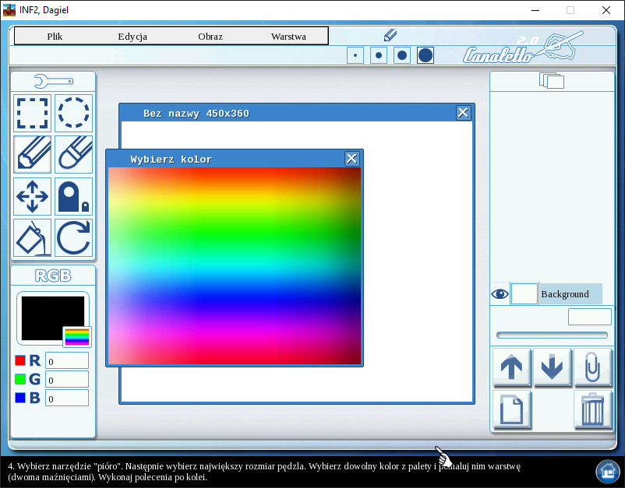Click inside the R value input field
This screenshot has height=488, width=625.
click(x=65, y=360)
